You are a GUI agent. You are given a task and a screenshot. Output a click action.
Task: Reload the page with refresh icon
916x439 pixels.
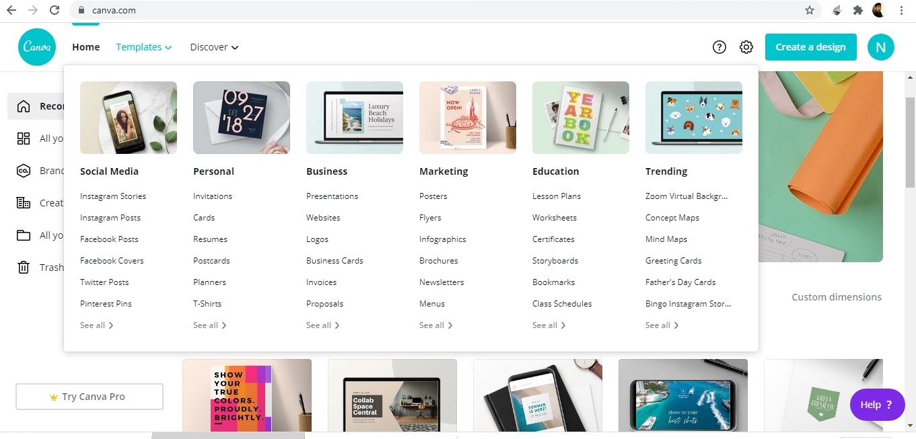(x=55, y=10)
